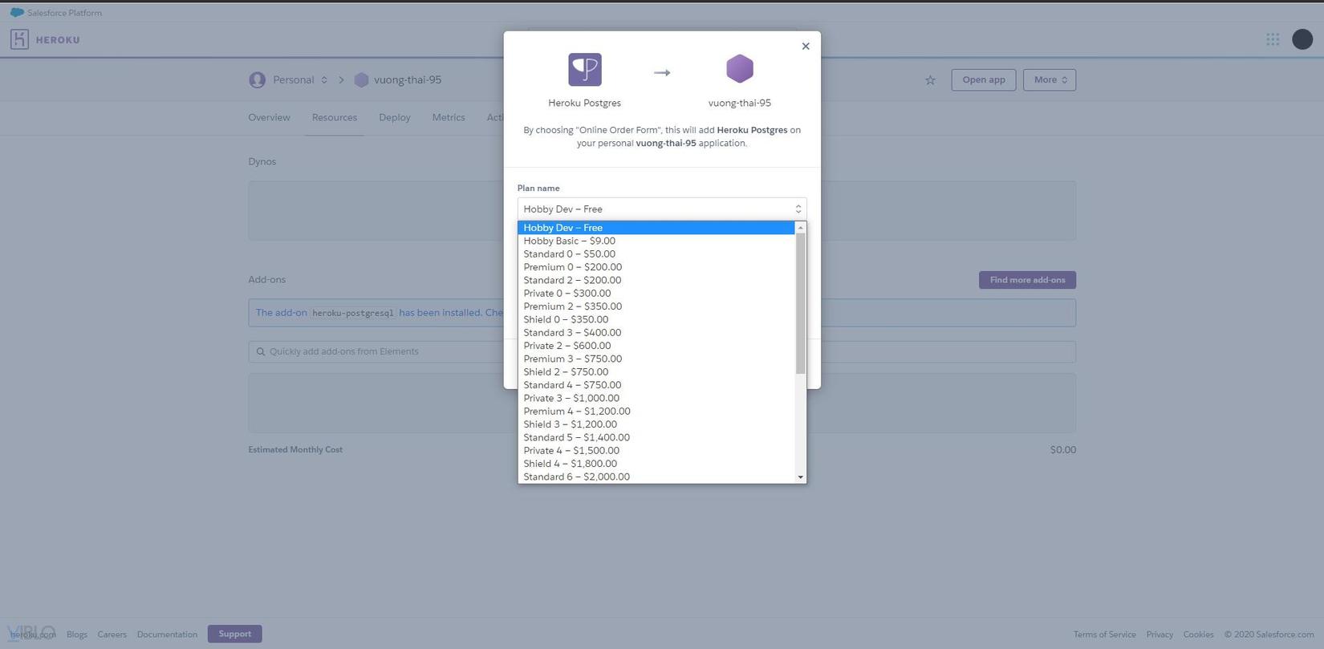Select Private 3 – $1,000.00 plan
1324x649 pixels.
(656, 398)
